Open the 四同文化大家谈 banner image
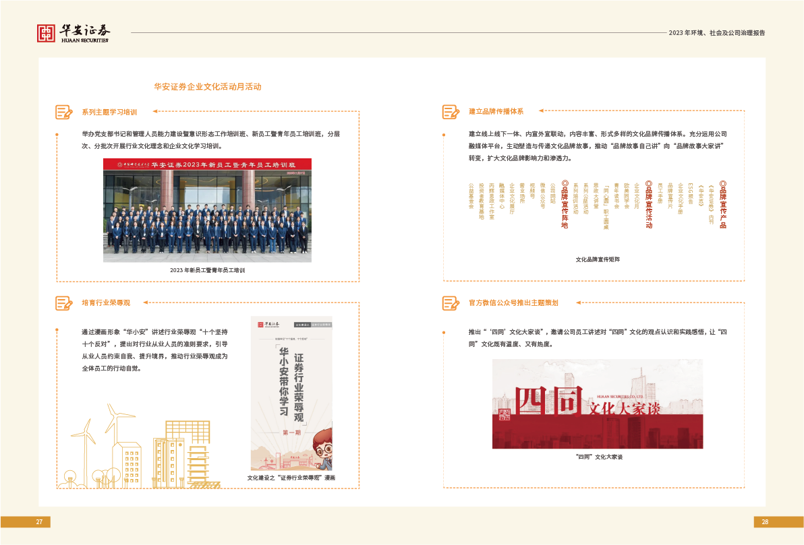804x545 pixels. click(x=597, y=404)
